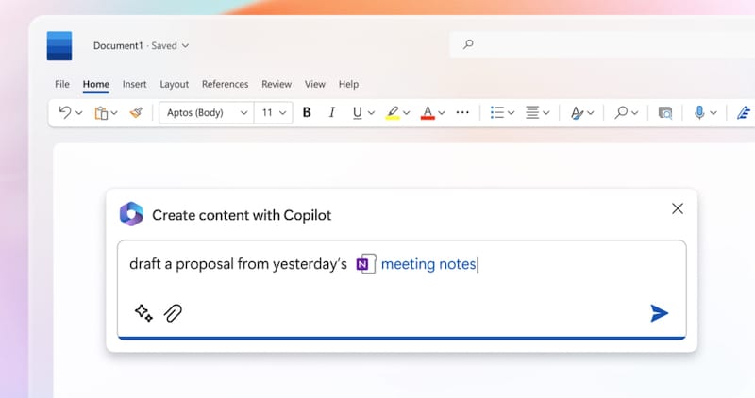Viewport: 755px width, 398px height.
Task: Click the search magnifier in the search bar
Action: [x=468, y=44]
